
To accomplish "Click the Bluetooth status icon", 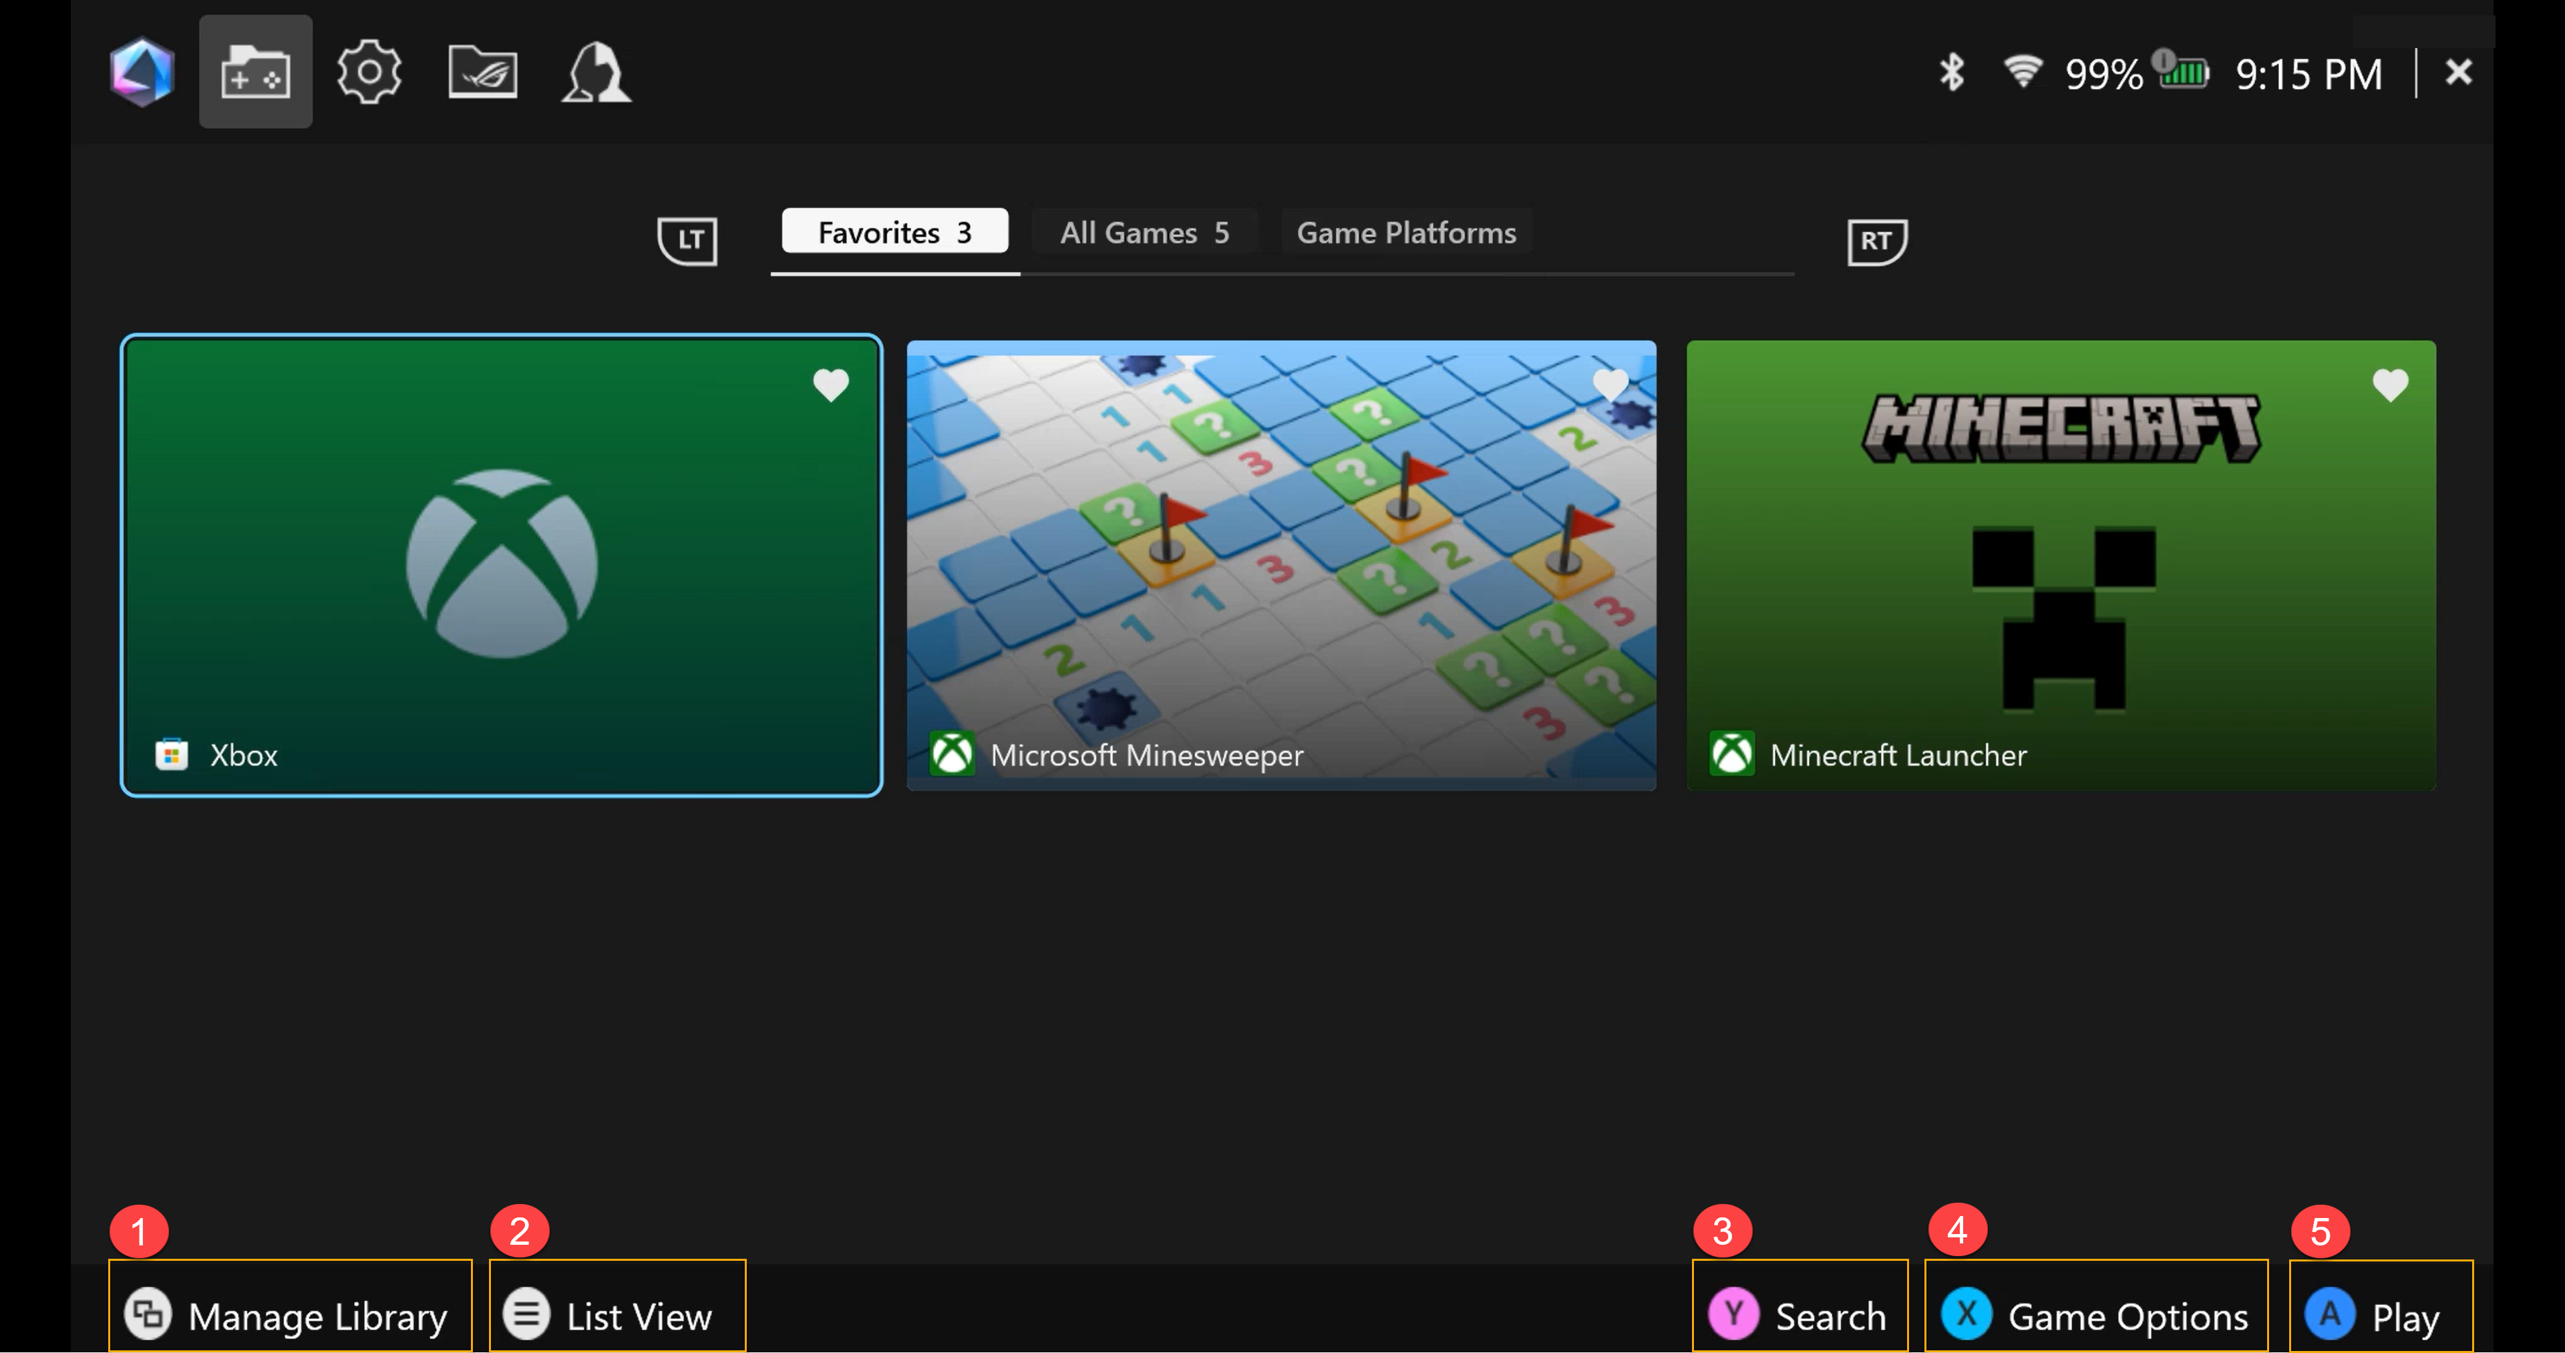I will click(1952, 71).
